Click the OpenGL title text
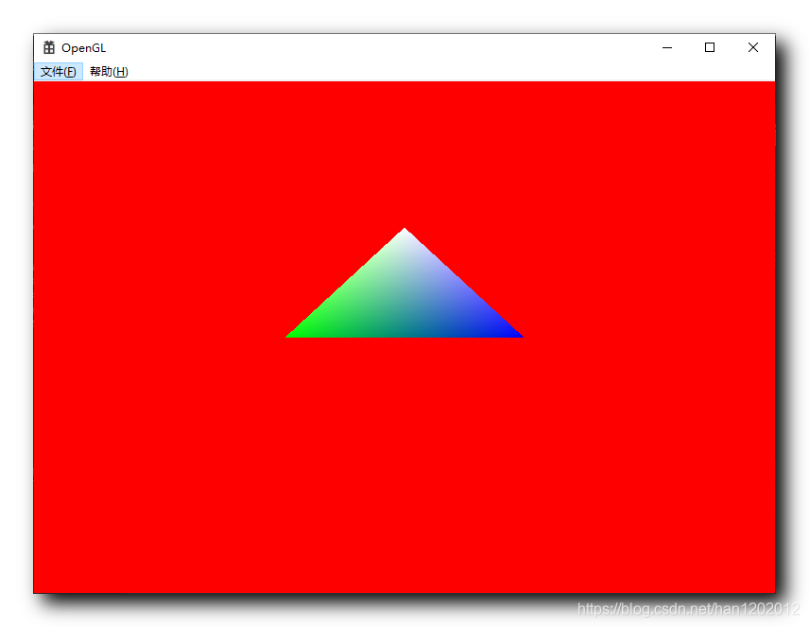 [x=83, y=48]
